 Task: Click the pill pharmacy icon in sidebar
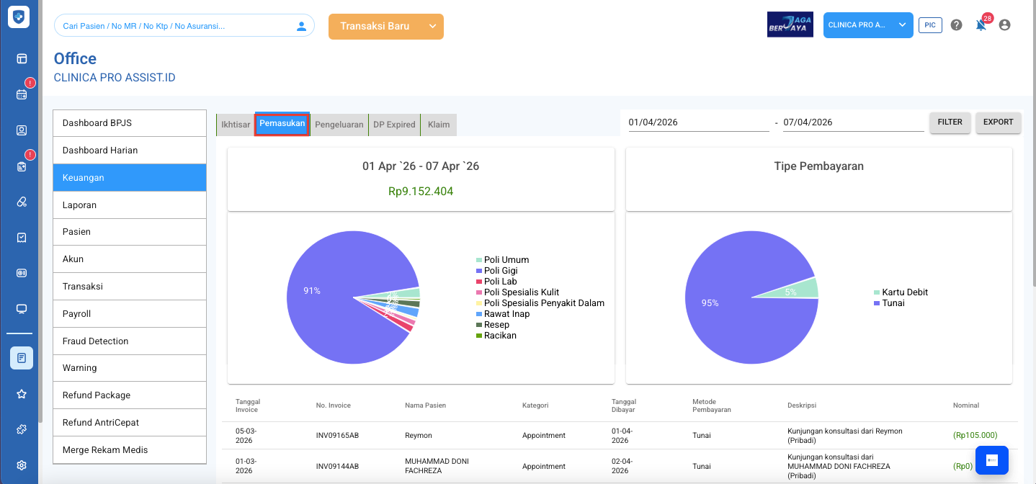tap(22, 202)
